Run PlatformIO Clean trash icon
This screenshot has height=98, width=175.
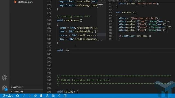tap(41, 96)
